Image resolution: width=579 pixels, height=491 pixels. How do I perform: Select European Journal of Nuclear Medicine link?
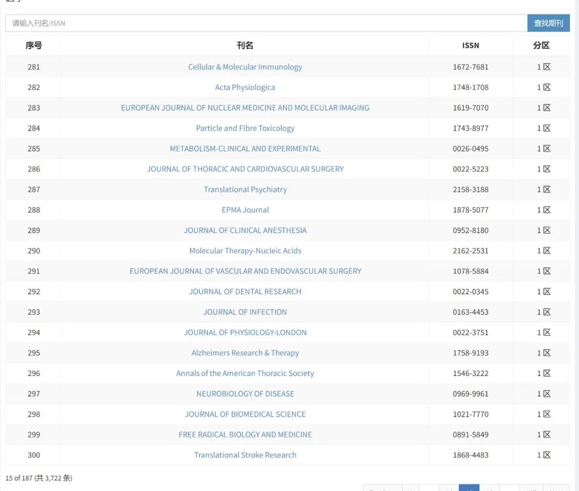pos(245,108)
